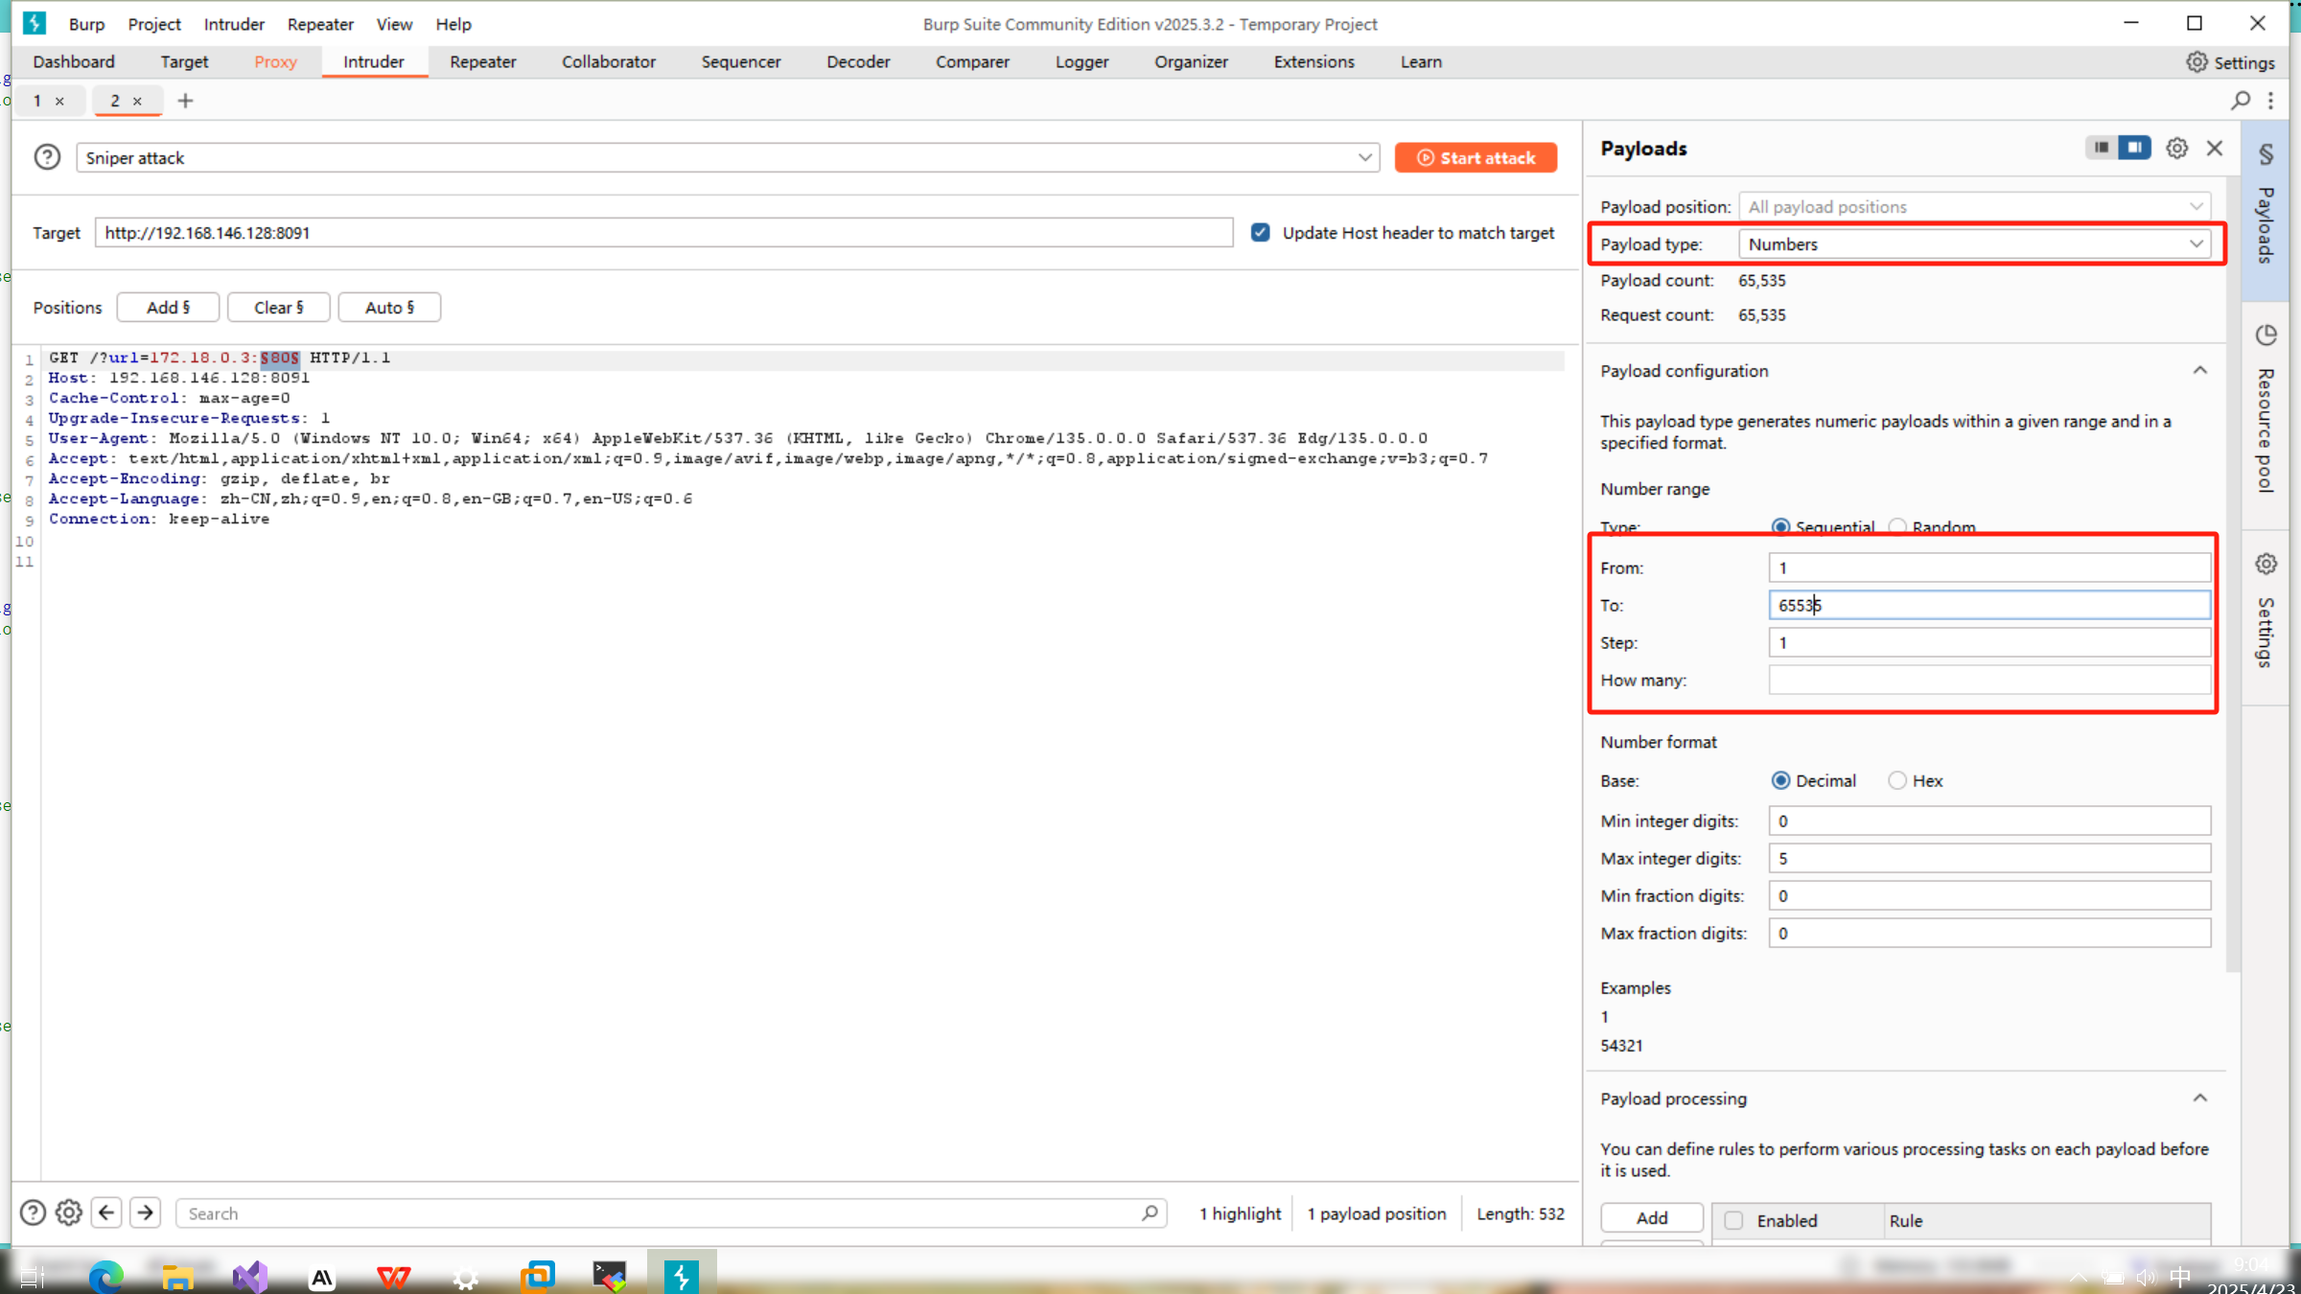
Task: Click the Payloads panel gear settings icon
Action: coord(2176,149)
